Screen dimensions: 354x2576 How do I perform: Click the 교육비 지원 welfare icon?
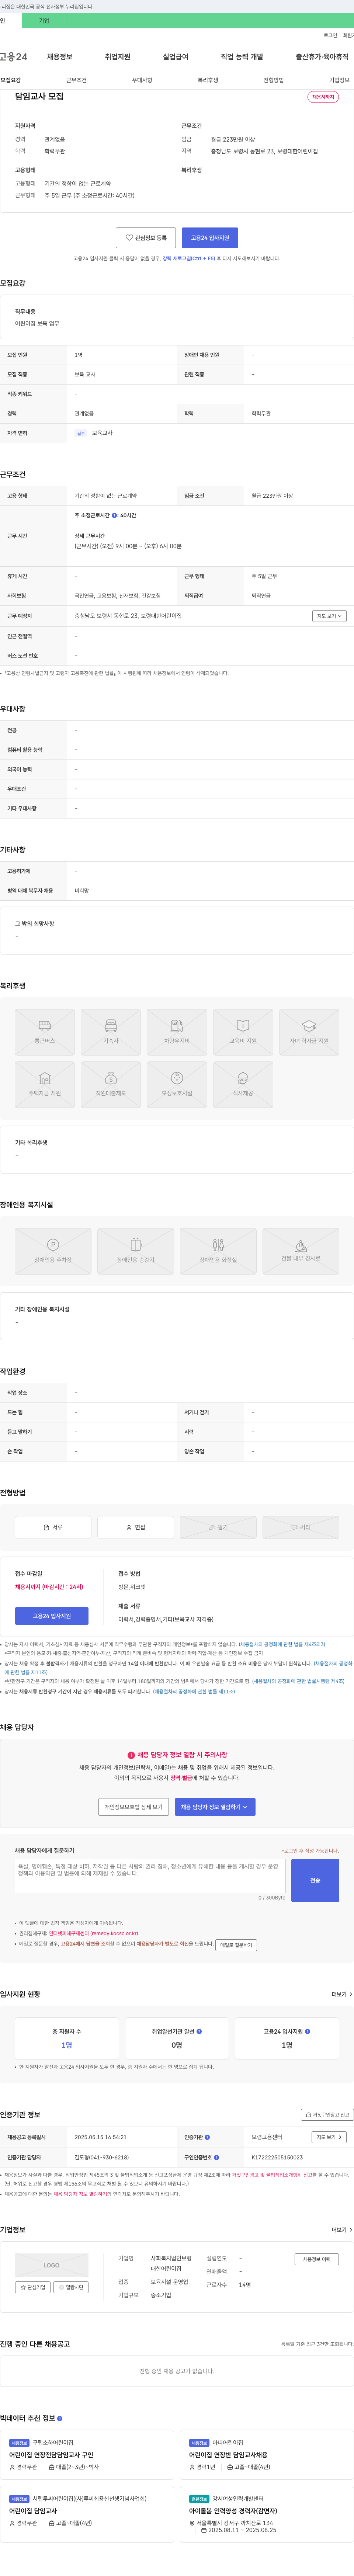[x=243, y=1032]
